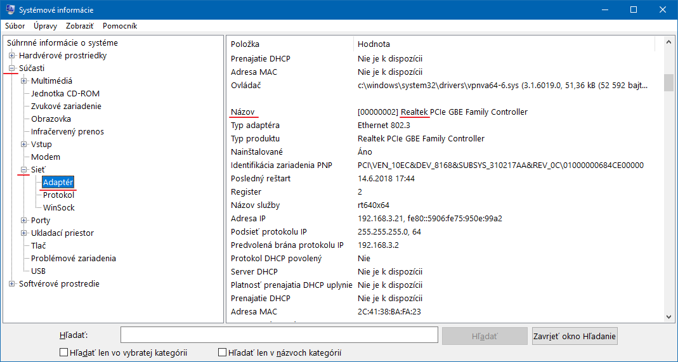
Task: Click Zavrieť okno Hľadanie button
Action: point(575,336)
